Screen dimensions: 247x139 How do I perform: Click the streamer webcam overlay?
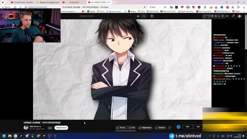coord(30,25)
